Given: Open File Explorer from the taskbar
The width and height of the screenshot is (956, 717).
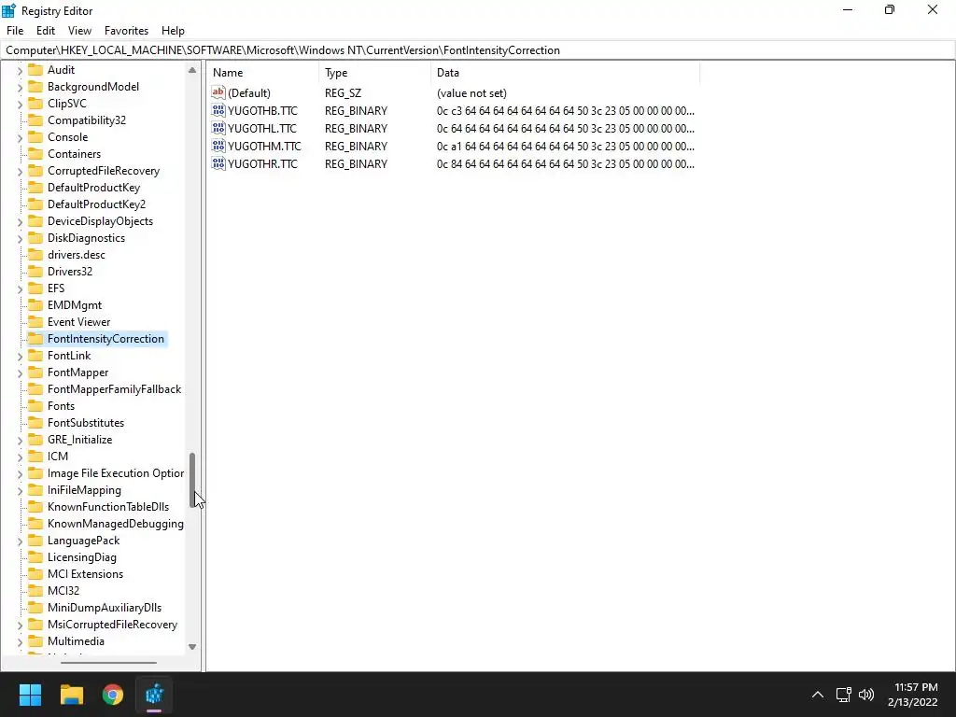Looking at the screenshot, I should pyautogui.click(x=71, y=695).
